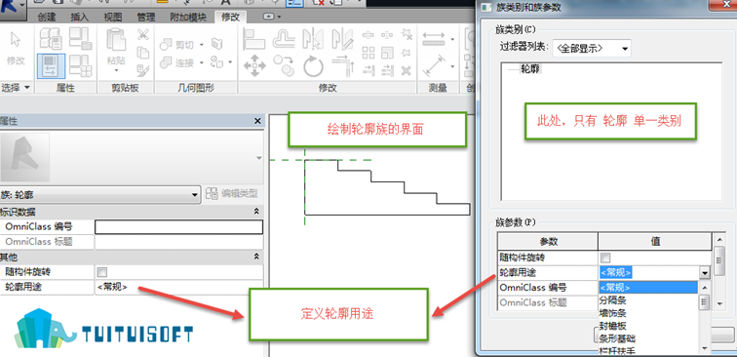Close the 属性 properties panel
Screen dimensions: 737x357
[x=257, y=121]
